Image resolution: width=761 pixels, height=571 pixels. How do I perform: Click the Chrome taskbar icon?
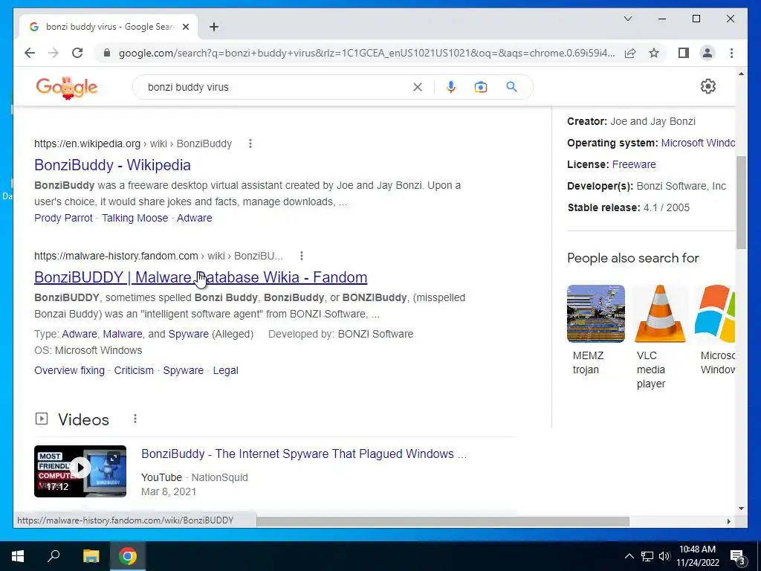click(x=127, y=556)
